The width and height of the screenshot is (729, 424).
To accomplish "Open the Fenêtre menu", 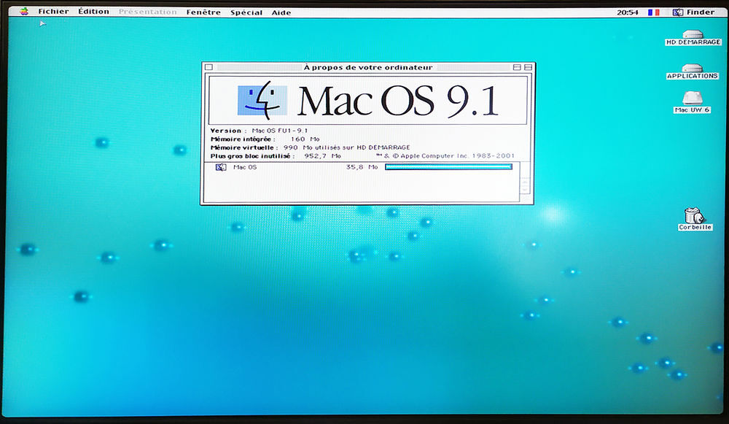I will tap(203, 12).
